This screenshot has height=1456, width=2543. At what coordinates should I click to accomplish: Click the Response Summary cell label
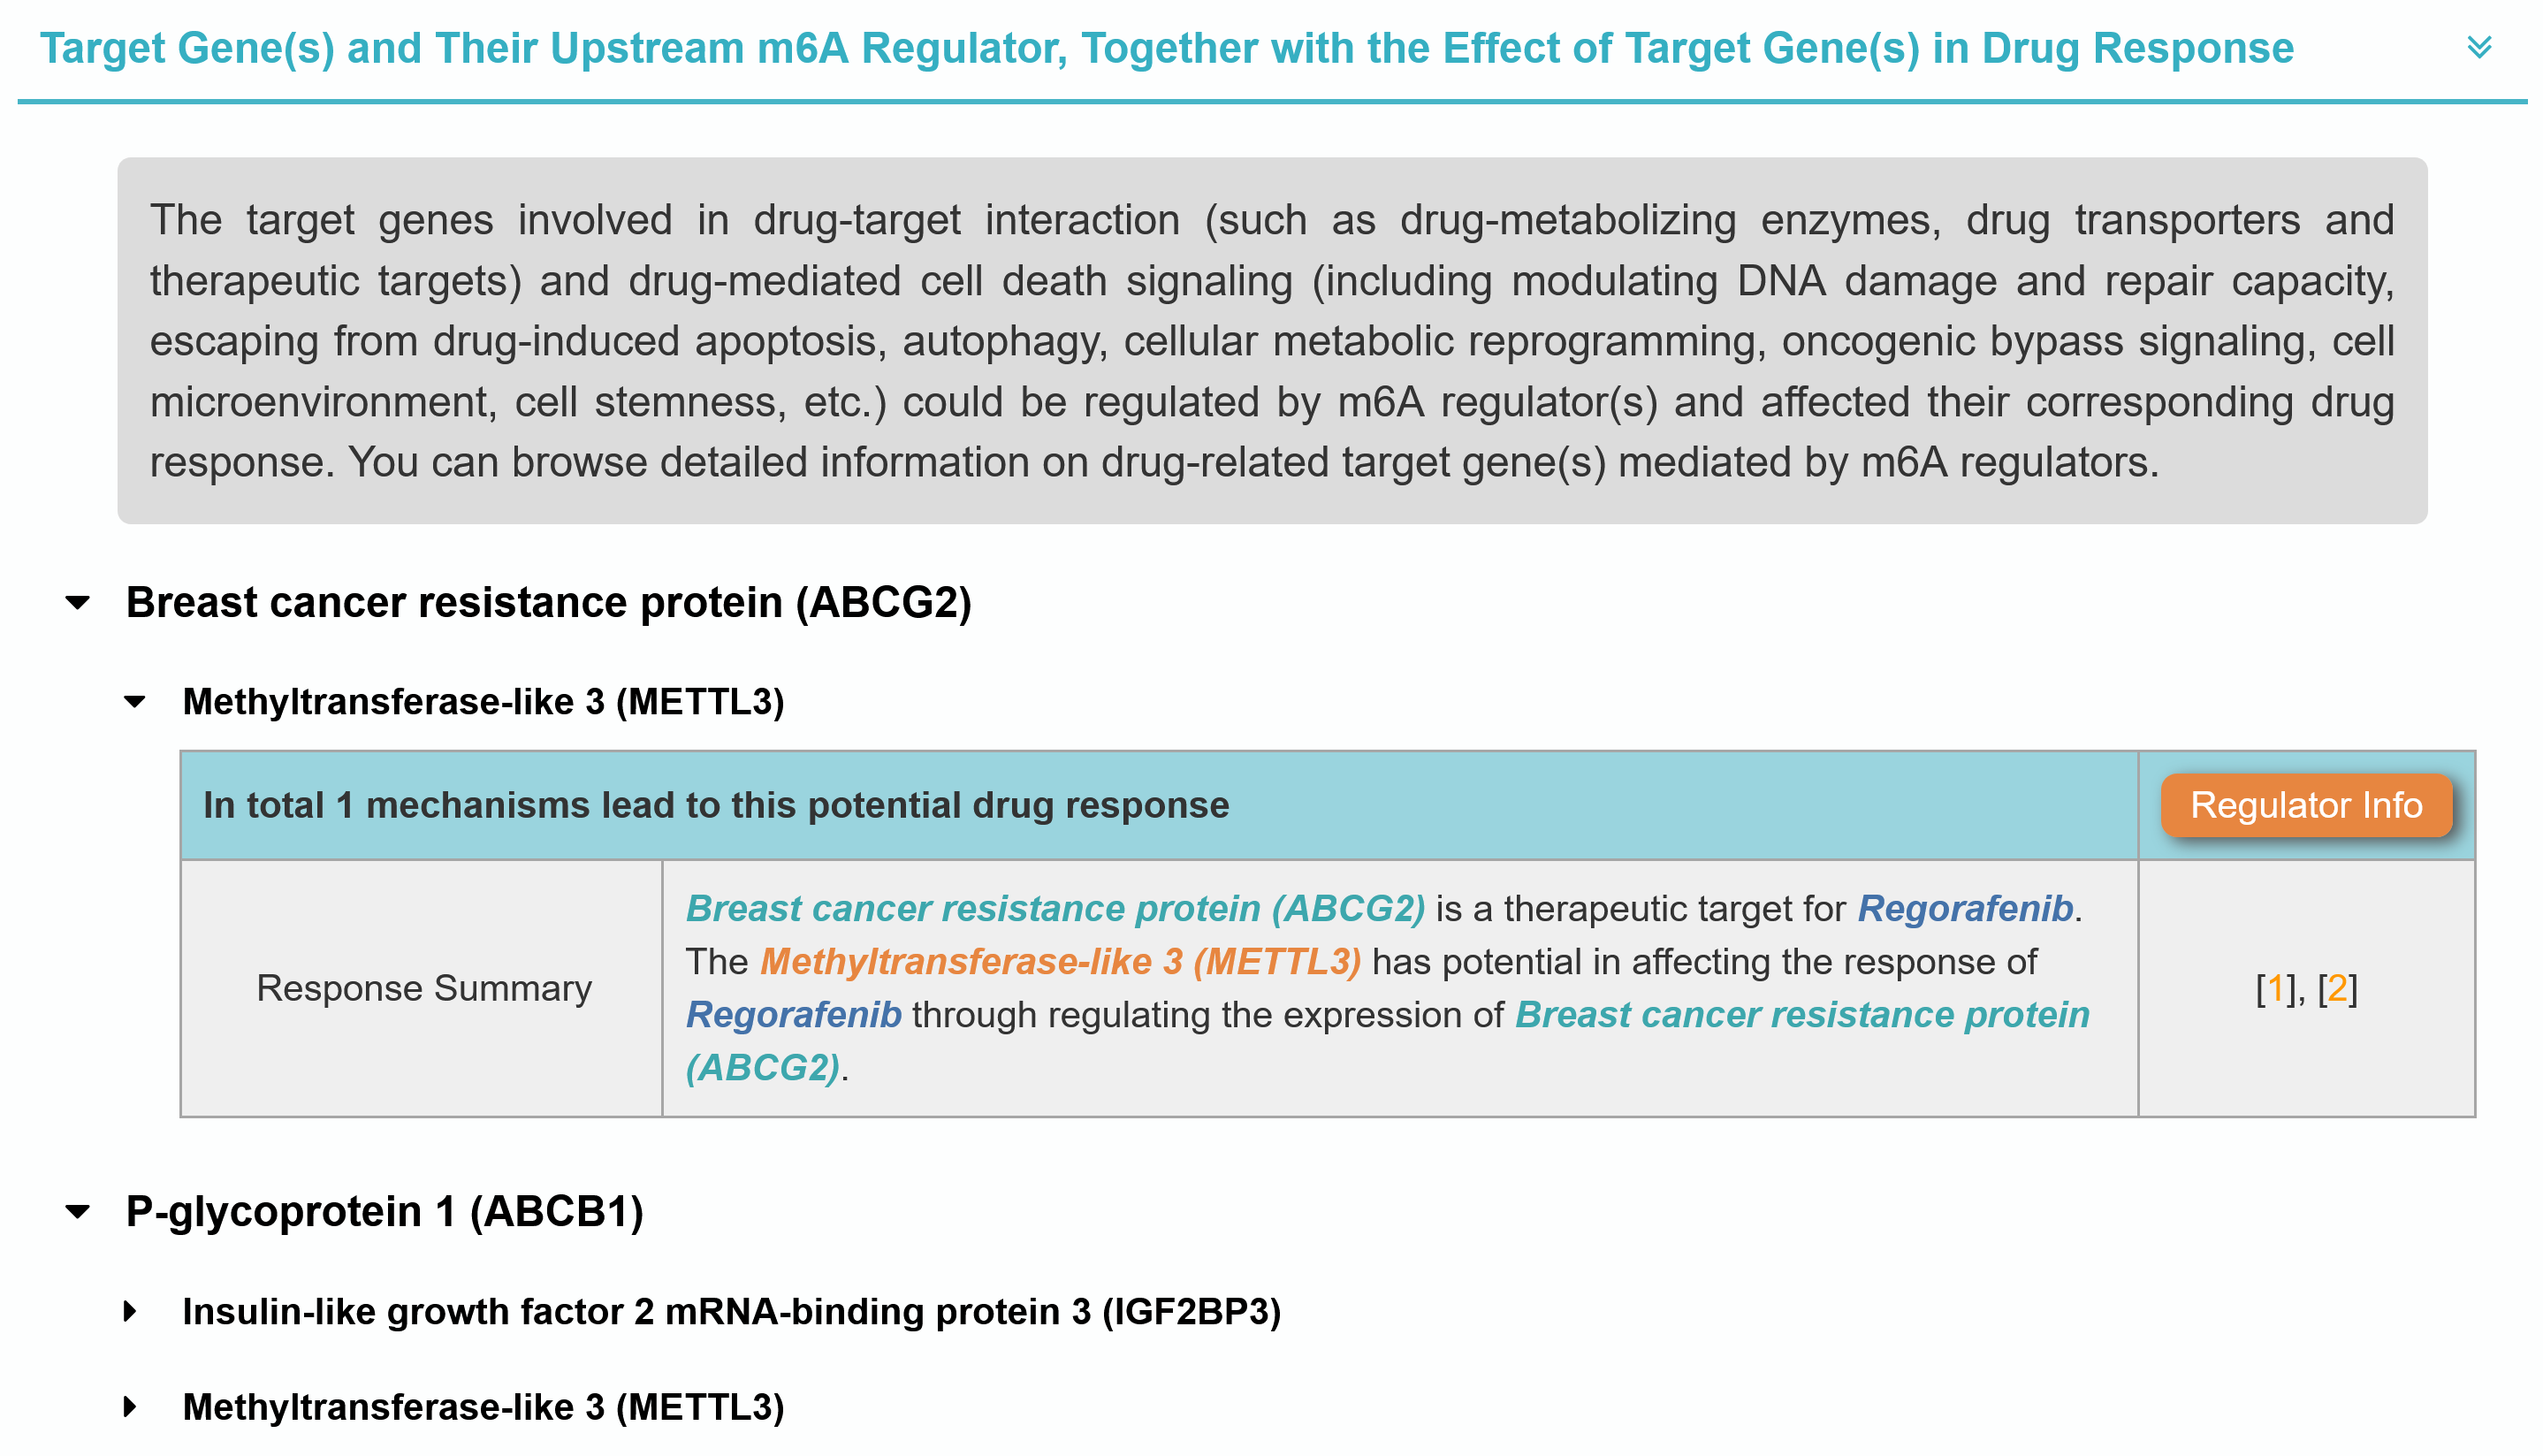(424, 988)
